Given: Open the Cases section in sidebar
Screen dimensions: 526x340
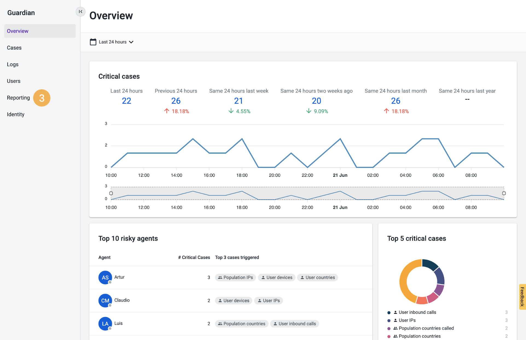Looking at the screenshot, I should tap(14, 47).
